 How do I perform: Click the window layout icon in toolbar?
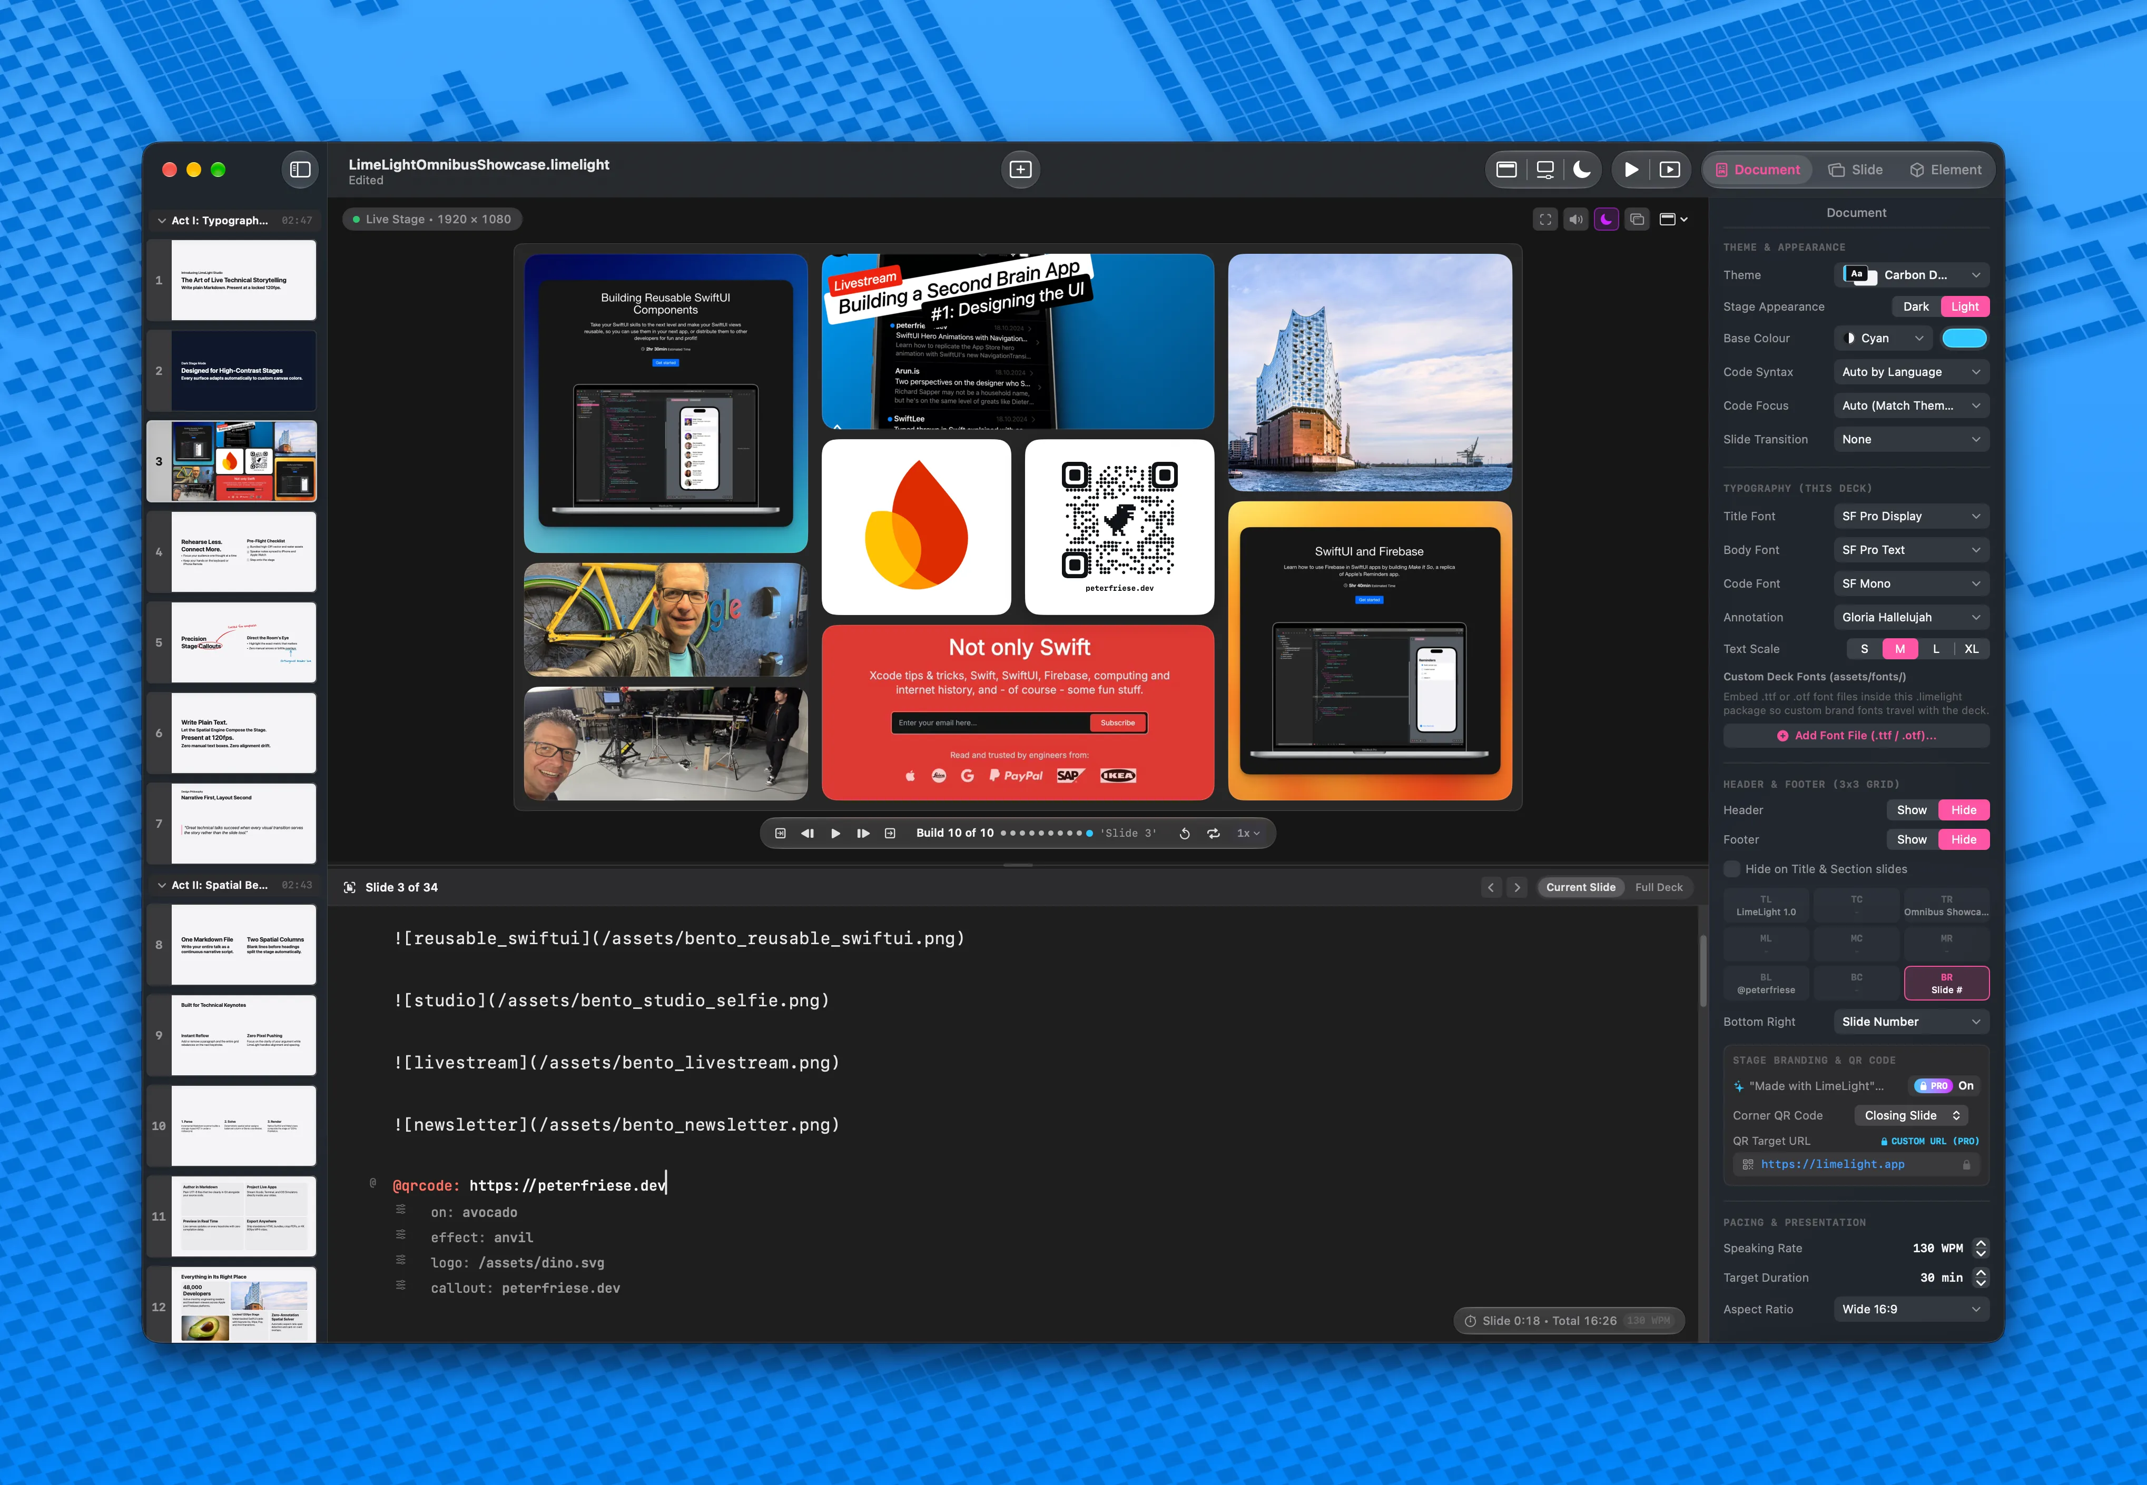1506,170
